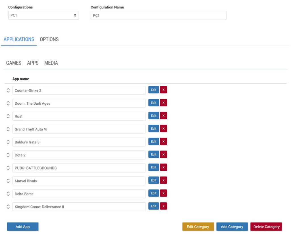This screenshot has width=291, height=237.
Task: Click the Add Category button
Action: [x=232, y=227]
